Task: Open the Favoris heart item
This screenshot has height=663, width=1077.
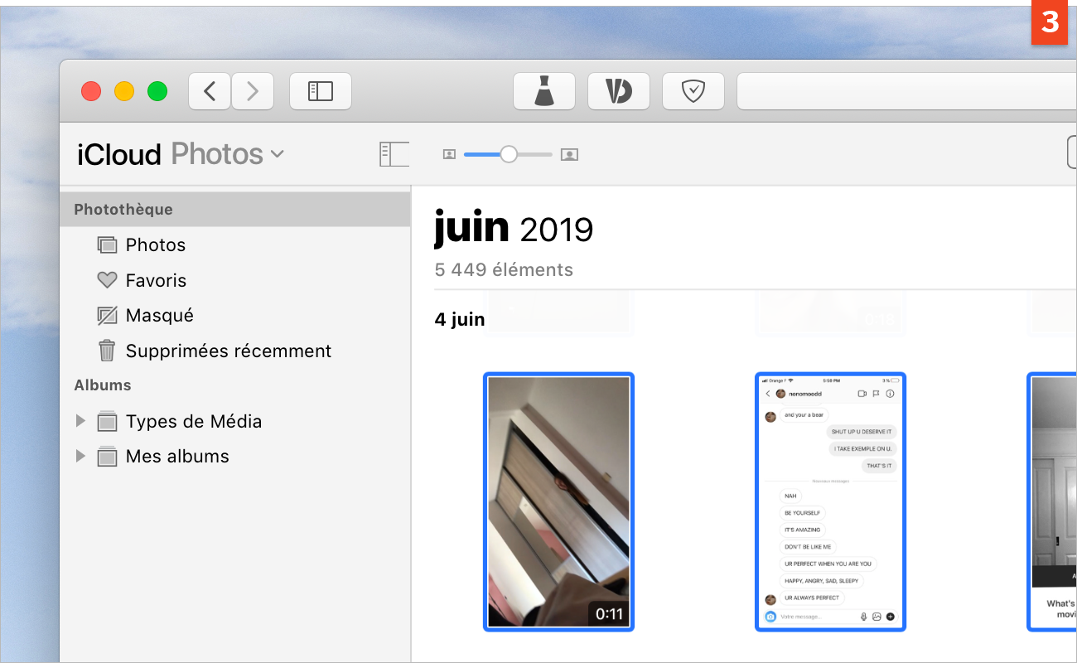Action: (x=156, y=280)
